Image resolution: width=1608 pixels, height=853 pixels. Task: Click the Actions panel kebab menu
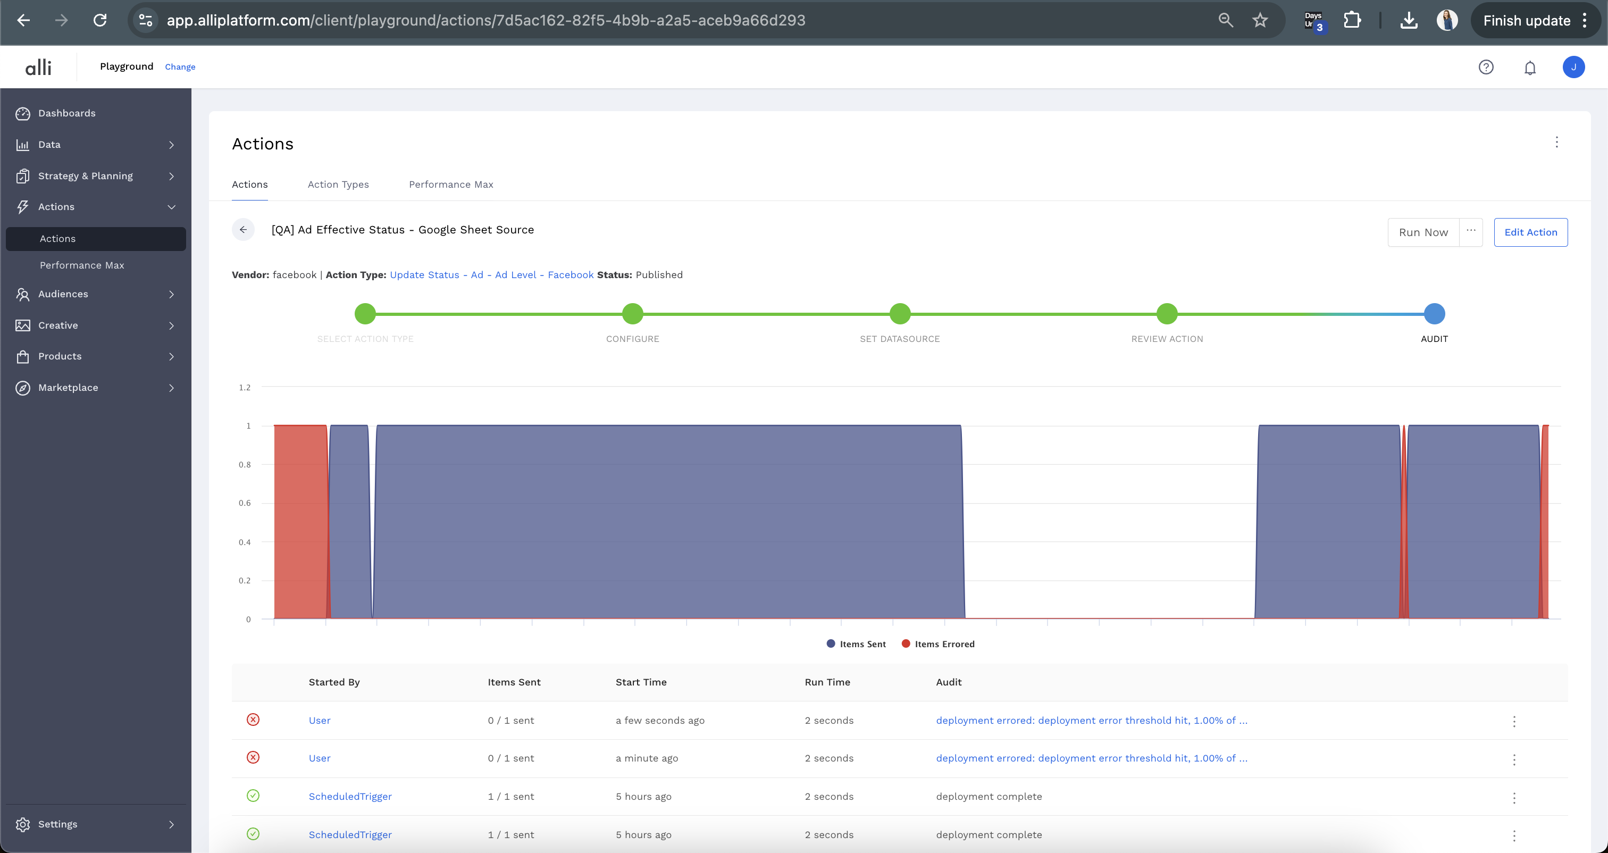(x=1556, y=143)
